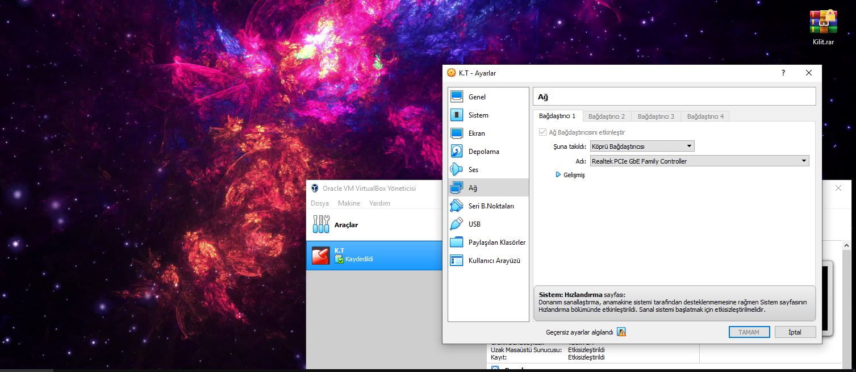Open the Genel settings category
Image resolution: width=856 pixels, height=372 pixels.
tap(488, 97)
